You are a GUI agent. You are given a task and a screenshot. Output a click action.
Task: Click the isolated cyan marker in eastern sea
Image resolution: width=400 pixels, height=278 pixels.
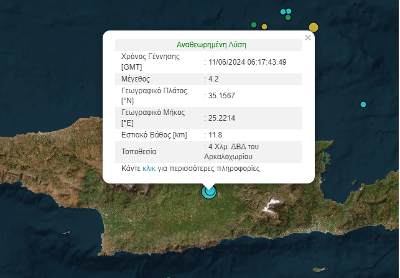363,104
